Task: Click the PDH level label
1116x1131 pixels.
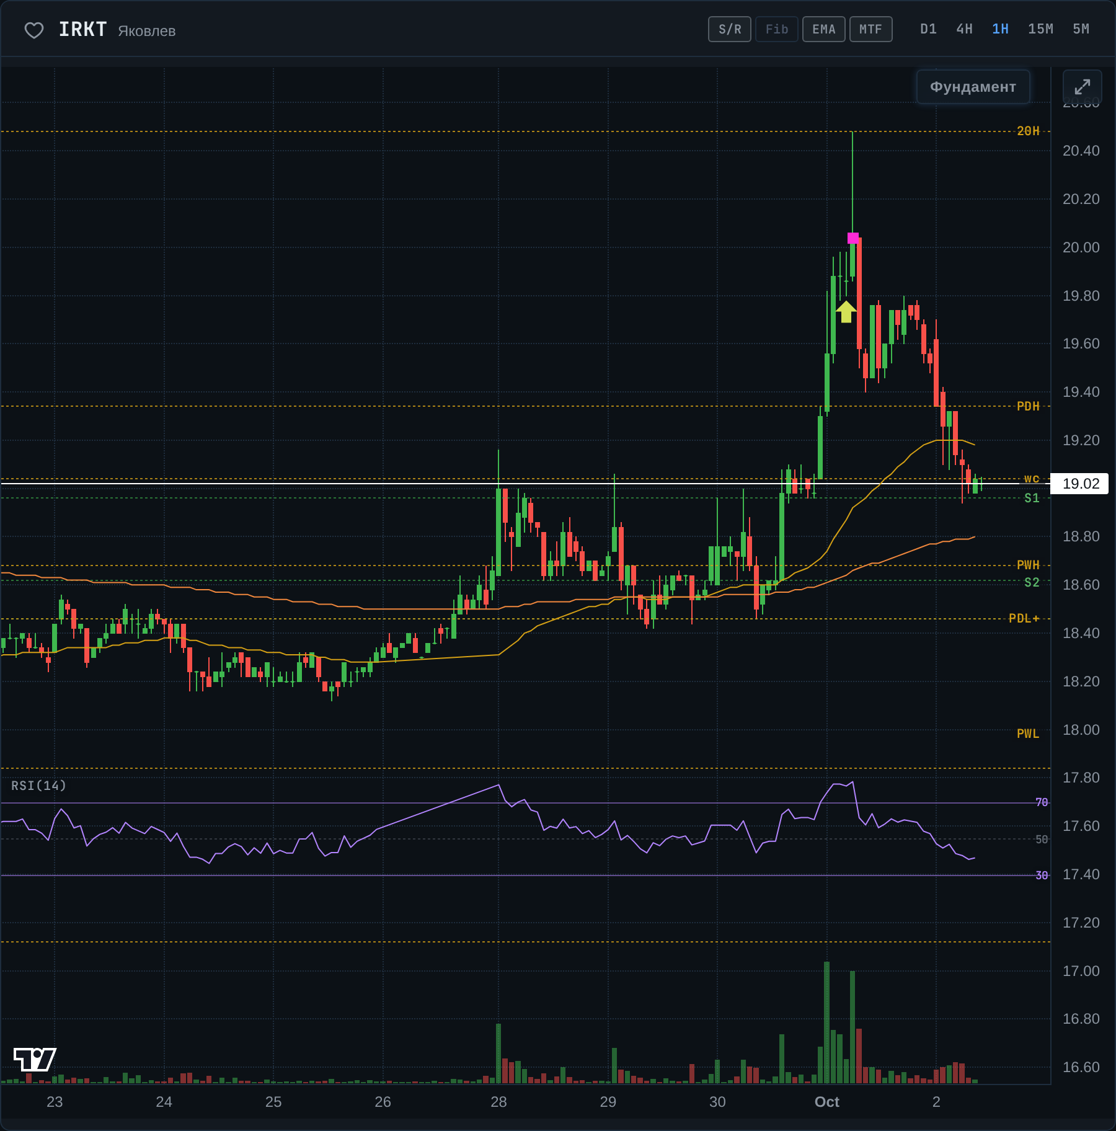Action: coord(1028,406)
